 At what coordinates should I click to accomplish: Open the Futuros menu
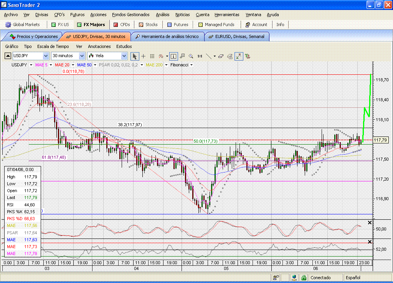pyautogui.click(x=77, y=15)
